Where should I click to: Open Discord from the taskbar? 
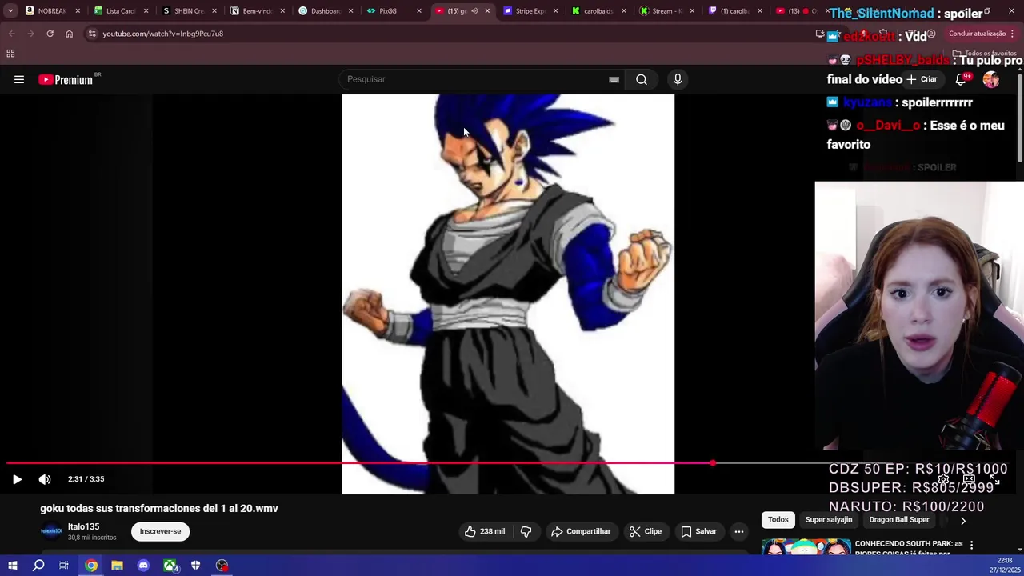point(143,566)
